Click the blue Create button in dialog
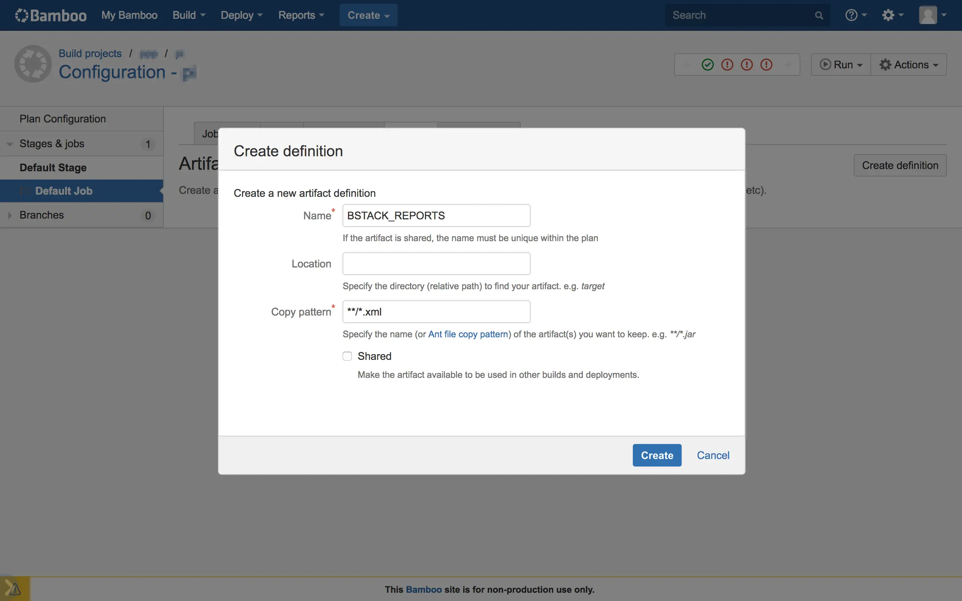 click(657, 455)
